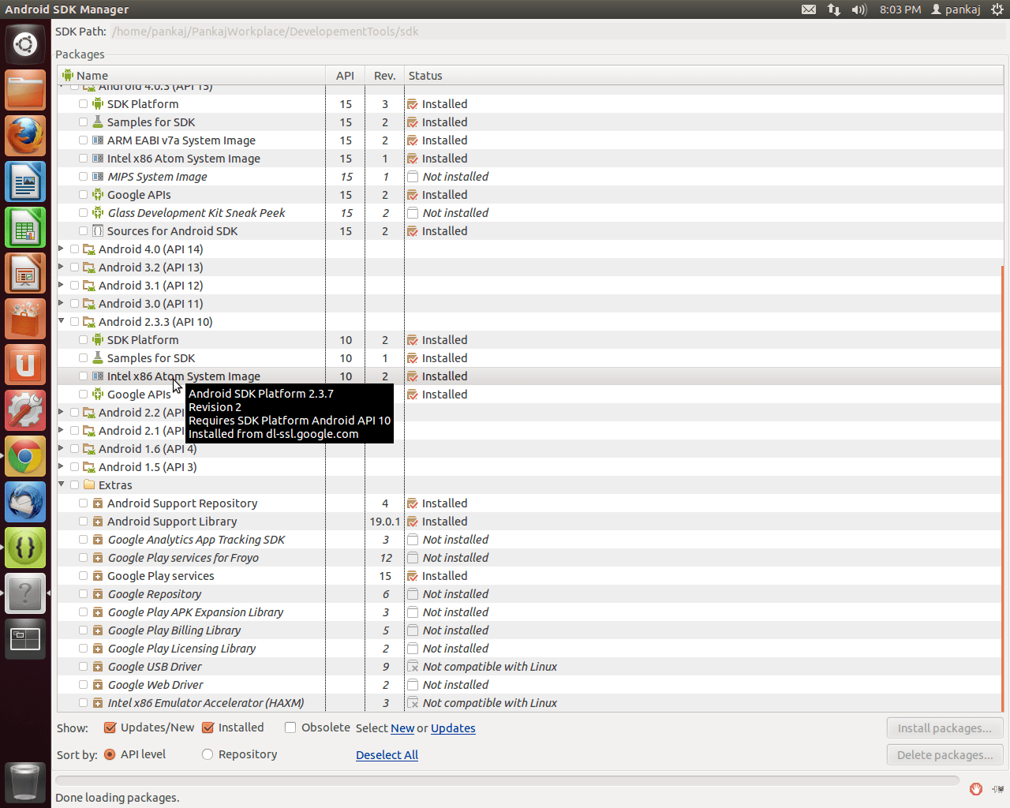Check the Google Analytics App Tracking SDK checkbox

point(83,540)
